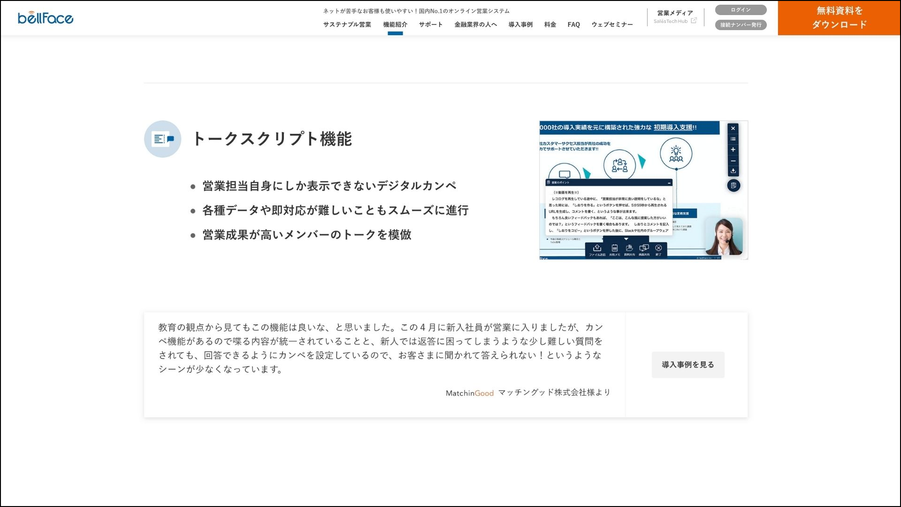Screen dimensions: 901x507
Task: Click the circular talk script note icon
Action: (733, 185)
